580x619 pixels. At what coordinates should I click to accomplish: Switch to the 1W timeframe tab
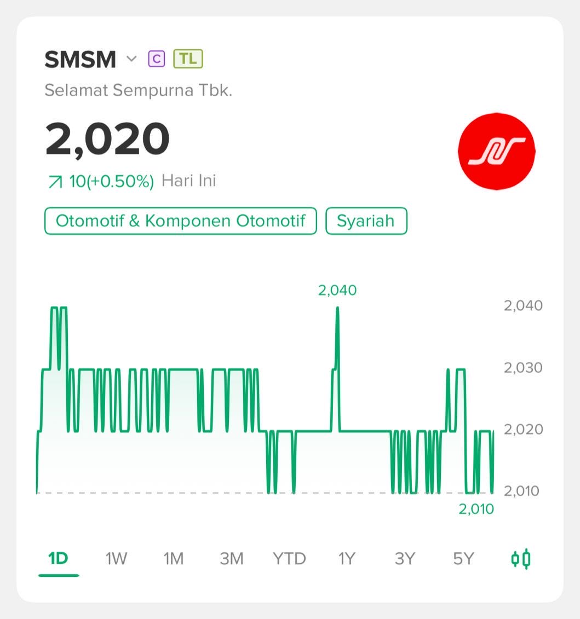(116, 559)
